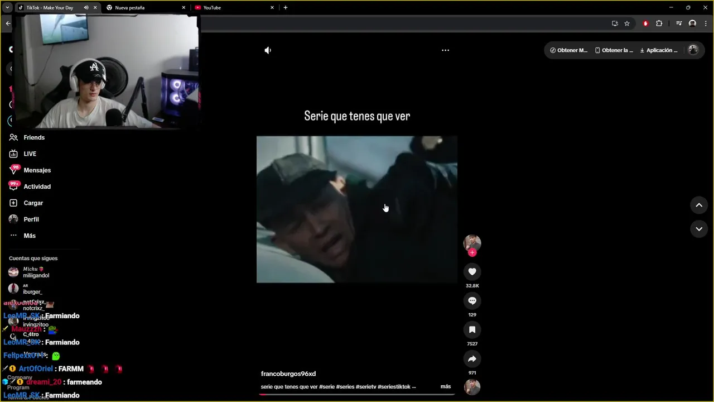The image size is (714, 402).
Task: Save the video with the bookmark icon
Action: click(x=472, y=329)
